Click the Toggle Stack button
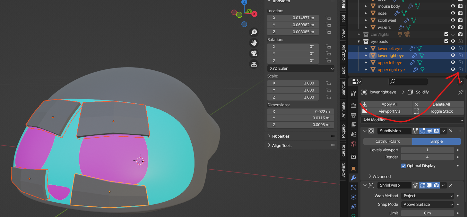This screenshot has width=467, height=217. tap(438, 111)
